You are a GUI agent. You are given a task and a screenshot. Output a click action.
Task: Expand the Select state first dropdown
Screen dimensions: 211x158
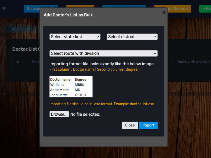click(x=75, y=37)
